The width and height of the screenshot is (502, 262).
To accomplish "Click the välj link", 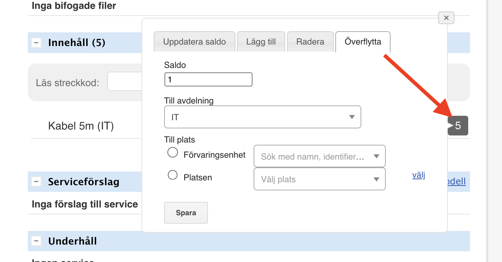I will [418, 175].
